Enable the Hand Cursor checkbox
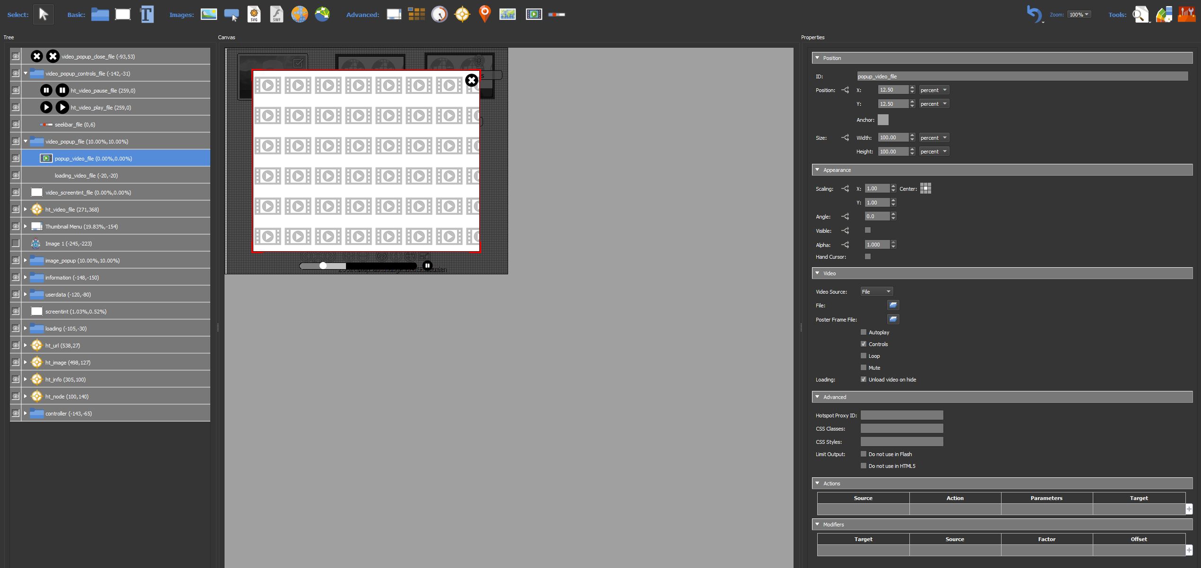The width and height of the screenshot is (1201, 568). tap(868, 256)
